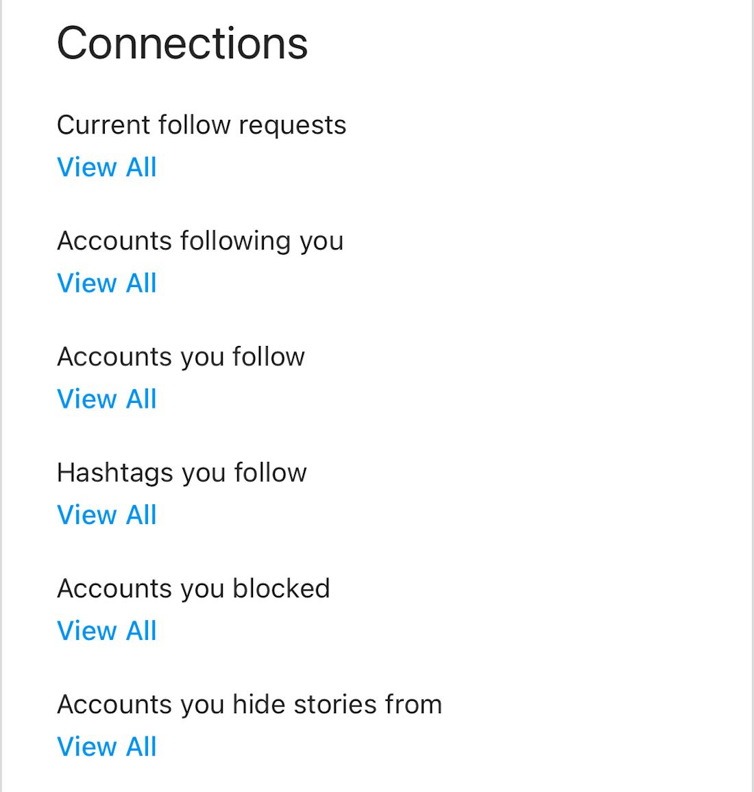Check accounts hidden from your stories

pyautogui.click(x=107, y=746)
